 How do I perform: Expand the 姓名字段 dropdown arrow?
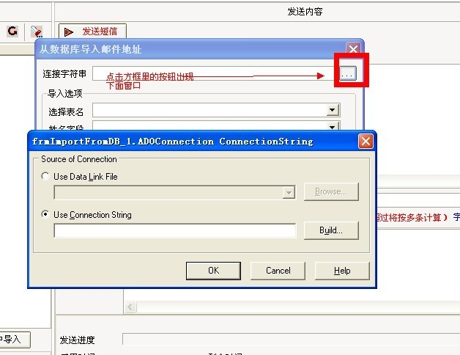pyautogui.click(x=333, y=126)
